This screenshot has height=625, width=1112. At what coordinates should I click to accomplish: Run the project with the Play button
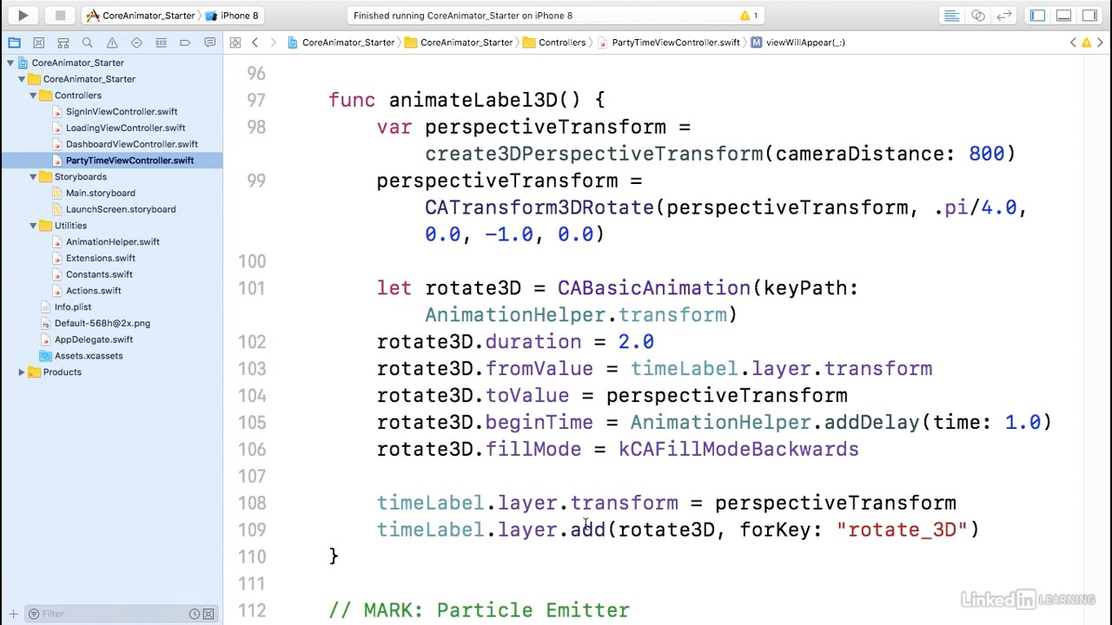pos(23,16)
